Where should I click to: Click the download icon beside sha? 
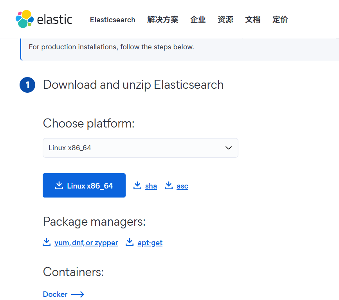tap(137, 185)
